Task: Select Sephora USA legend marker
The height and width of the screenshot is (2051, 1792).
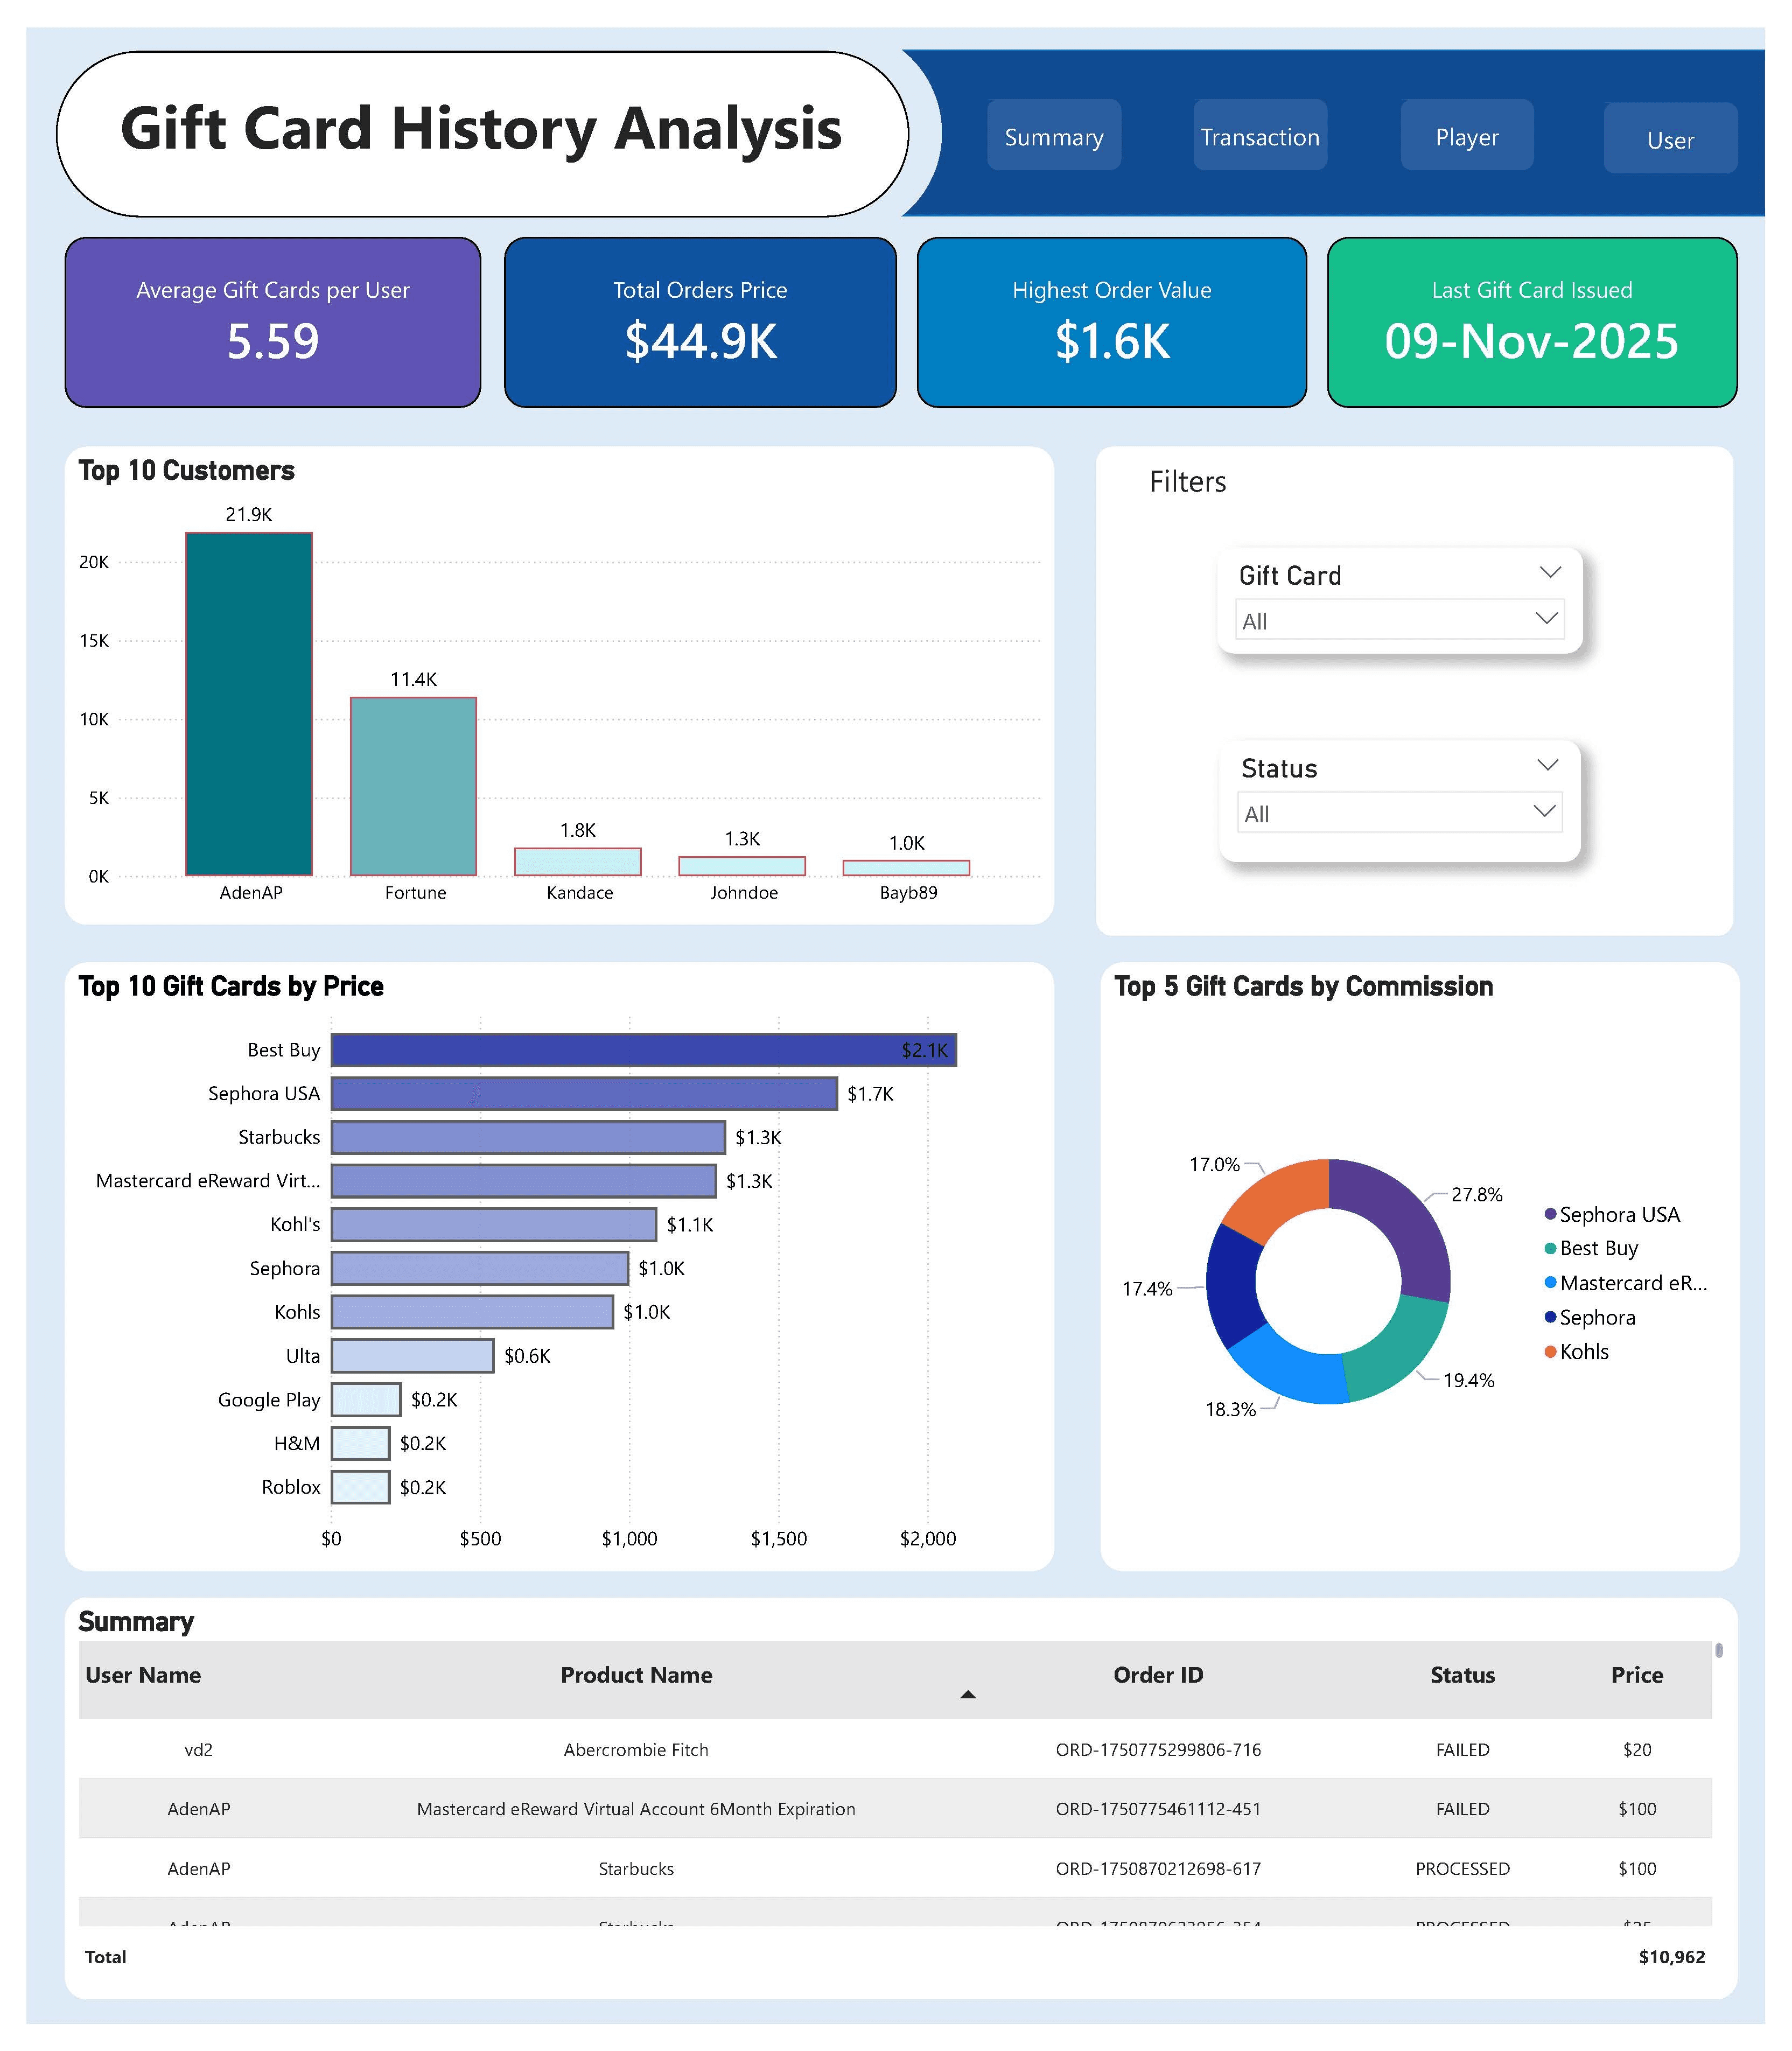Action: point(1550,1214)
